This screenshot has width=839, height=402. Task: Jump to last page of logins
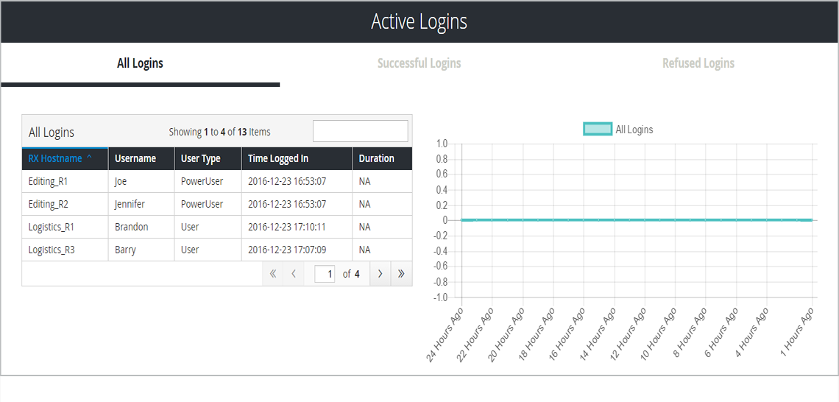[x=401, y=274]
